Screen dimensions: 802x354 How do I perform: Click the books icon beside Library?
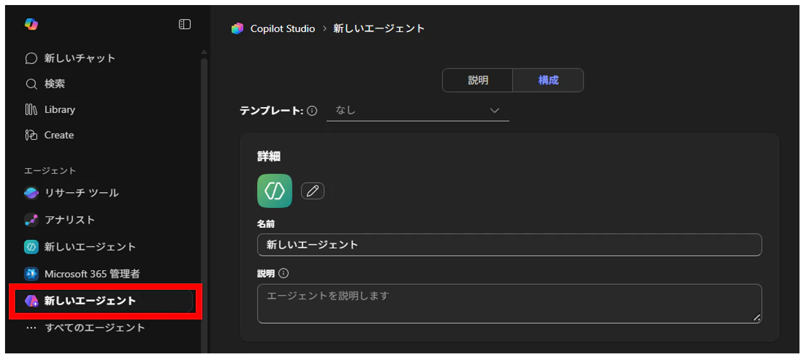tap(32, 110)
